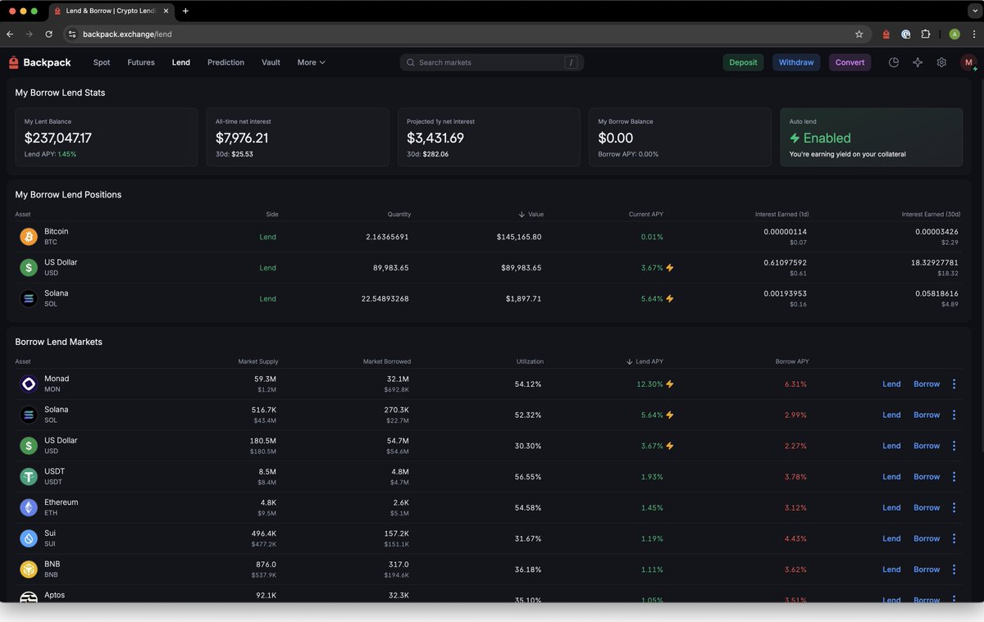Go to Vault tab

(271, 62)
